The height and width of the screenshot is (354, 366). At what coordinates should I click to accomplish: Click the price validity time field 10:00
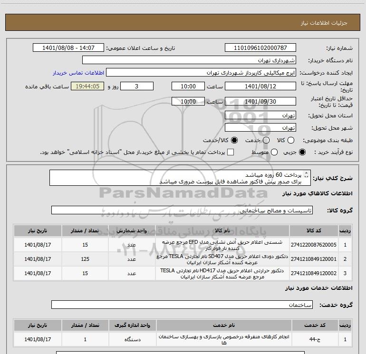click(188, 101)
